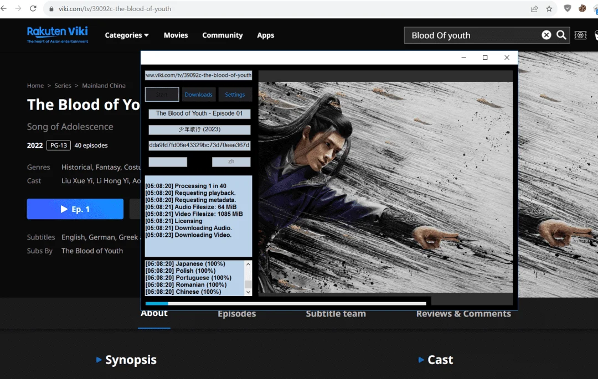Open the Downloads button in downloader

(x=198, y=95)
